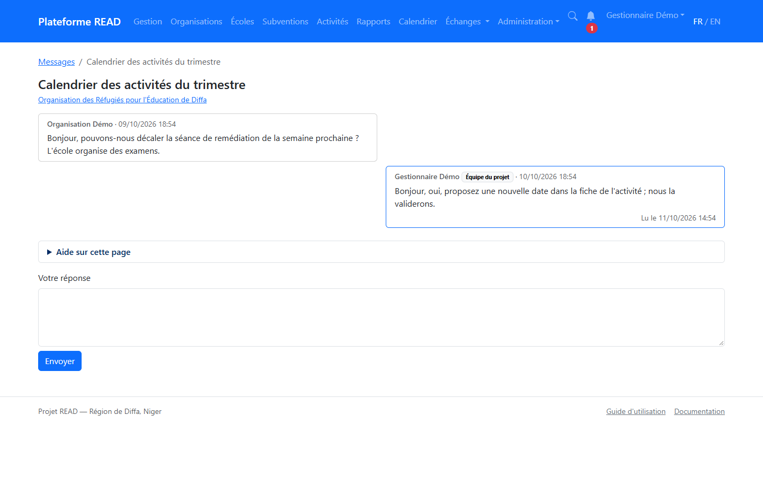Screen dimensions: 763x477
Task: Open the Rapports nav link
Action: pos(374,22)
